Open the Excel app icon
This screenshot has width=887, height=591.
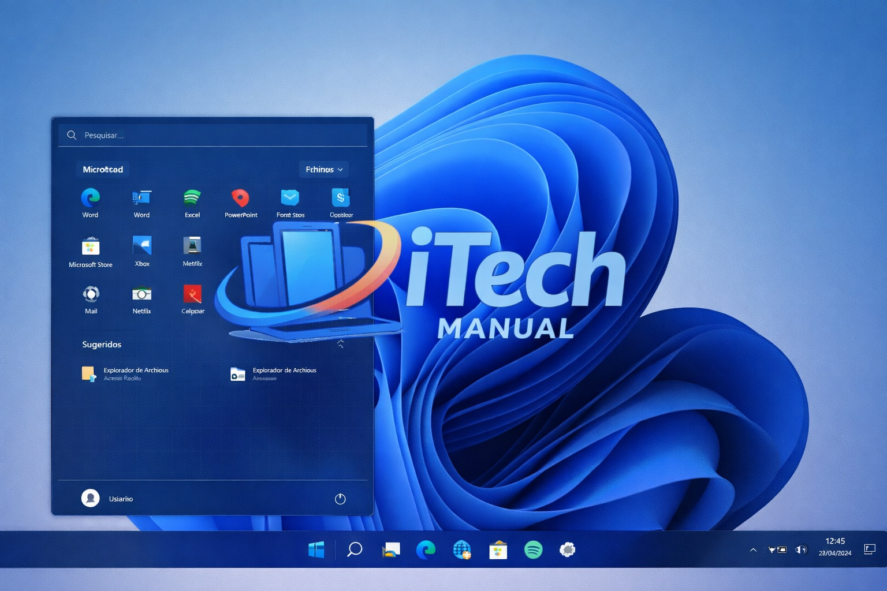tap(192, 199)
